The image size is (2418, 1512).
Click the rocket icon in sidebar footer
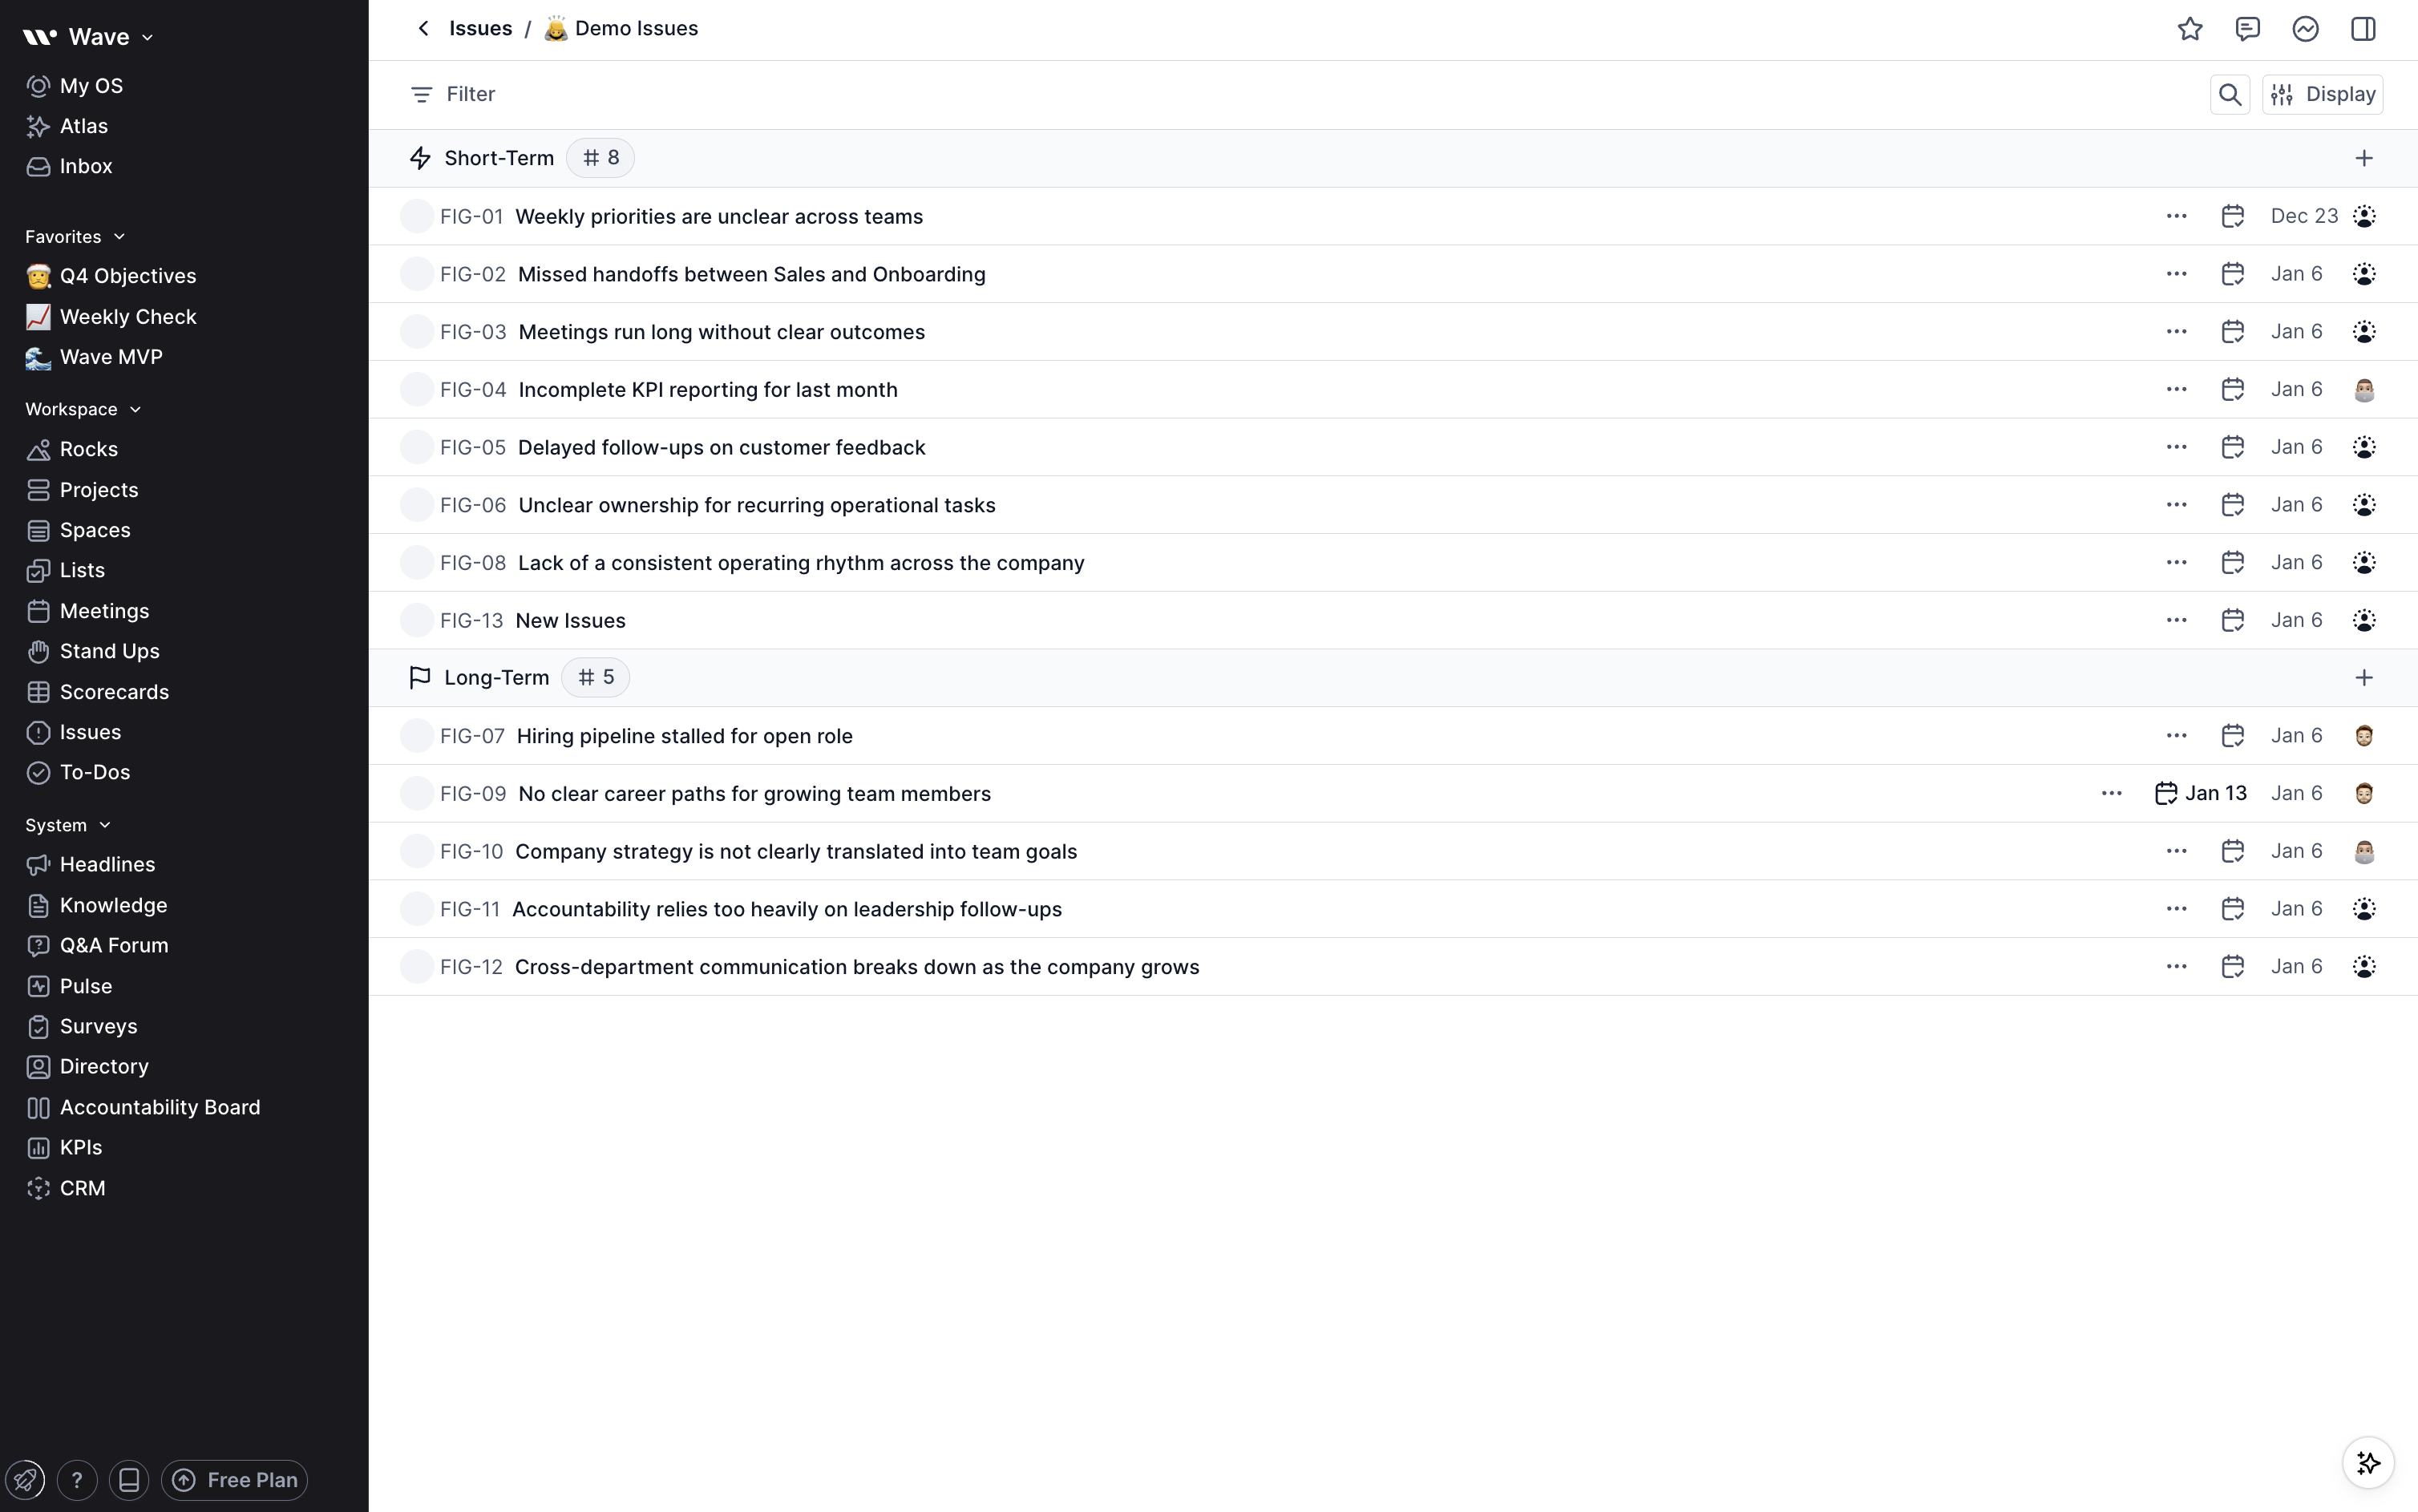point(25,1479)
